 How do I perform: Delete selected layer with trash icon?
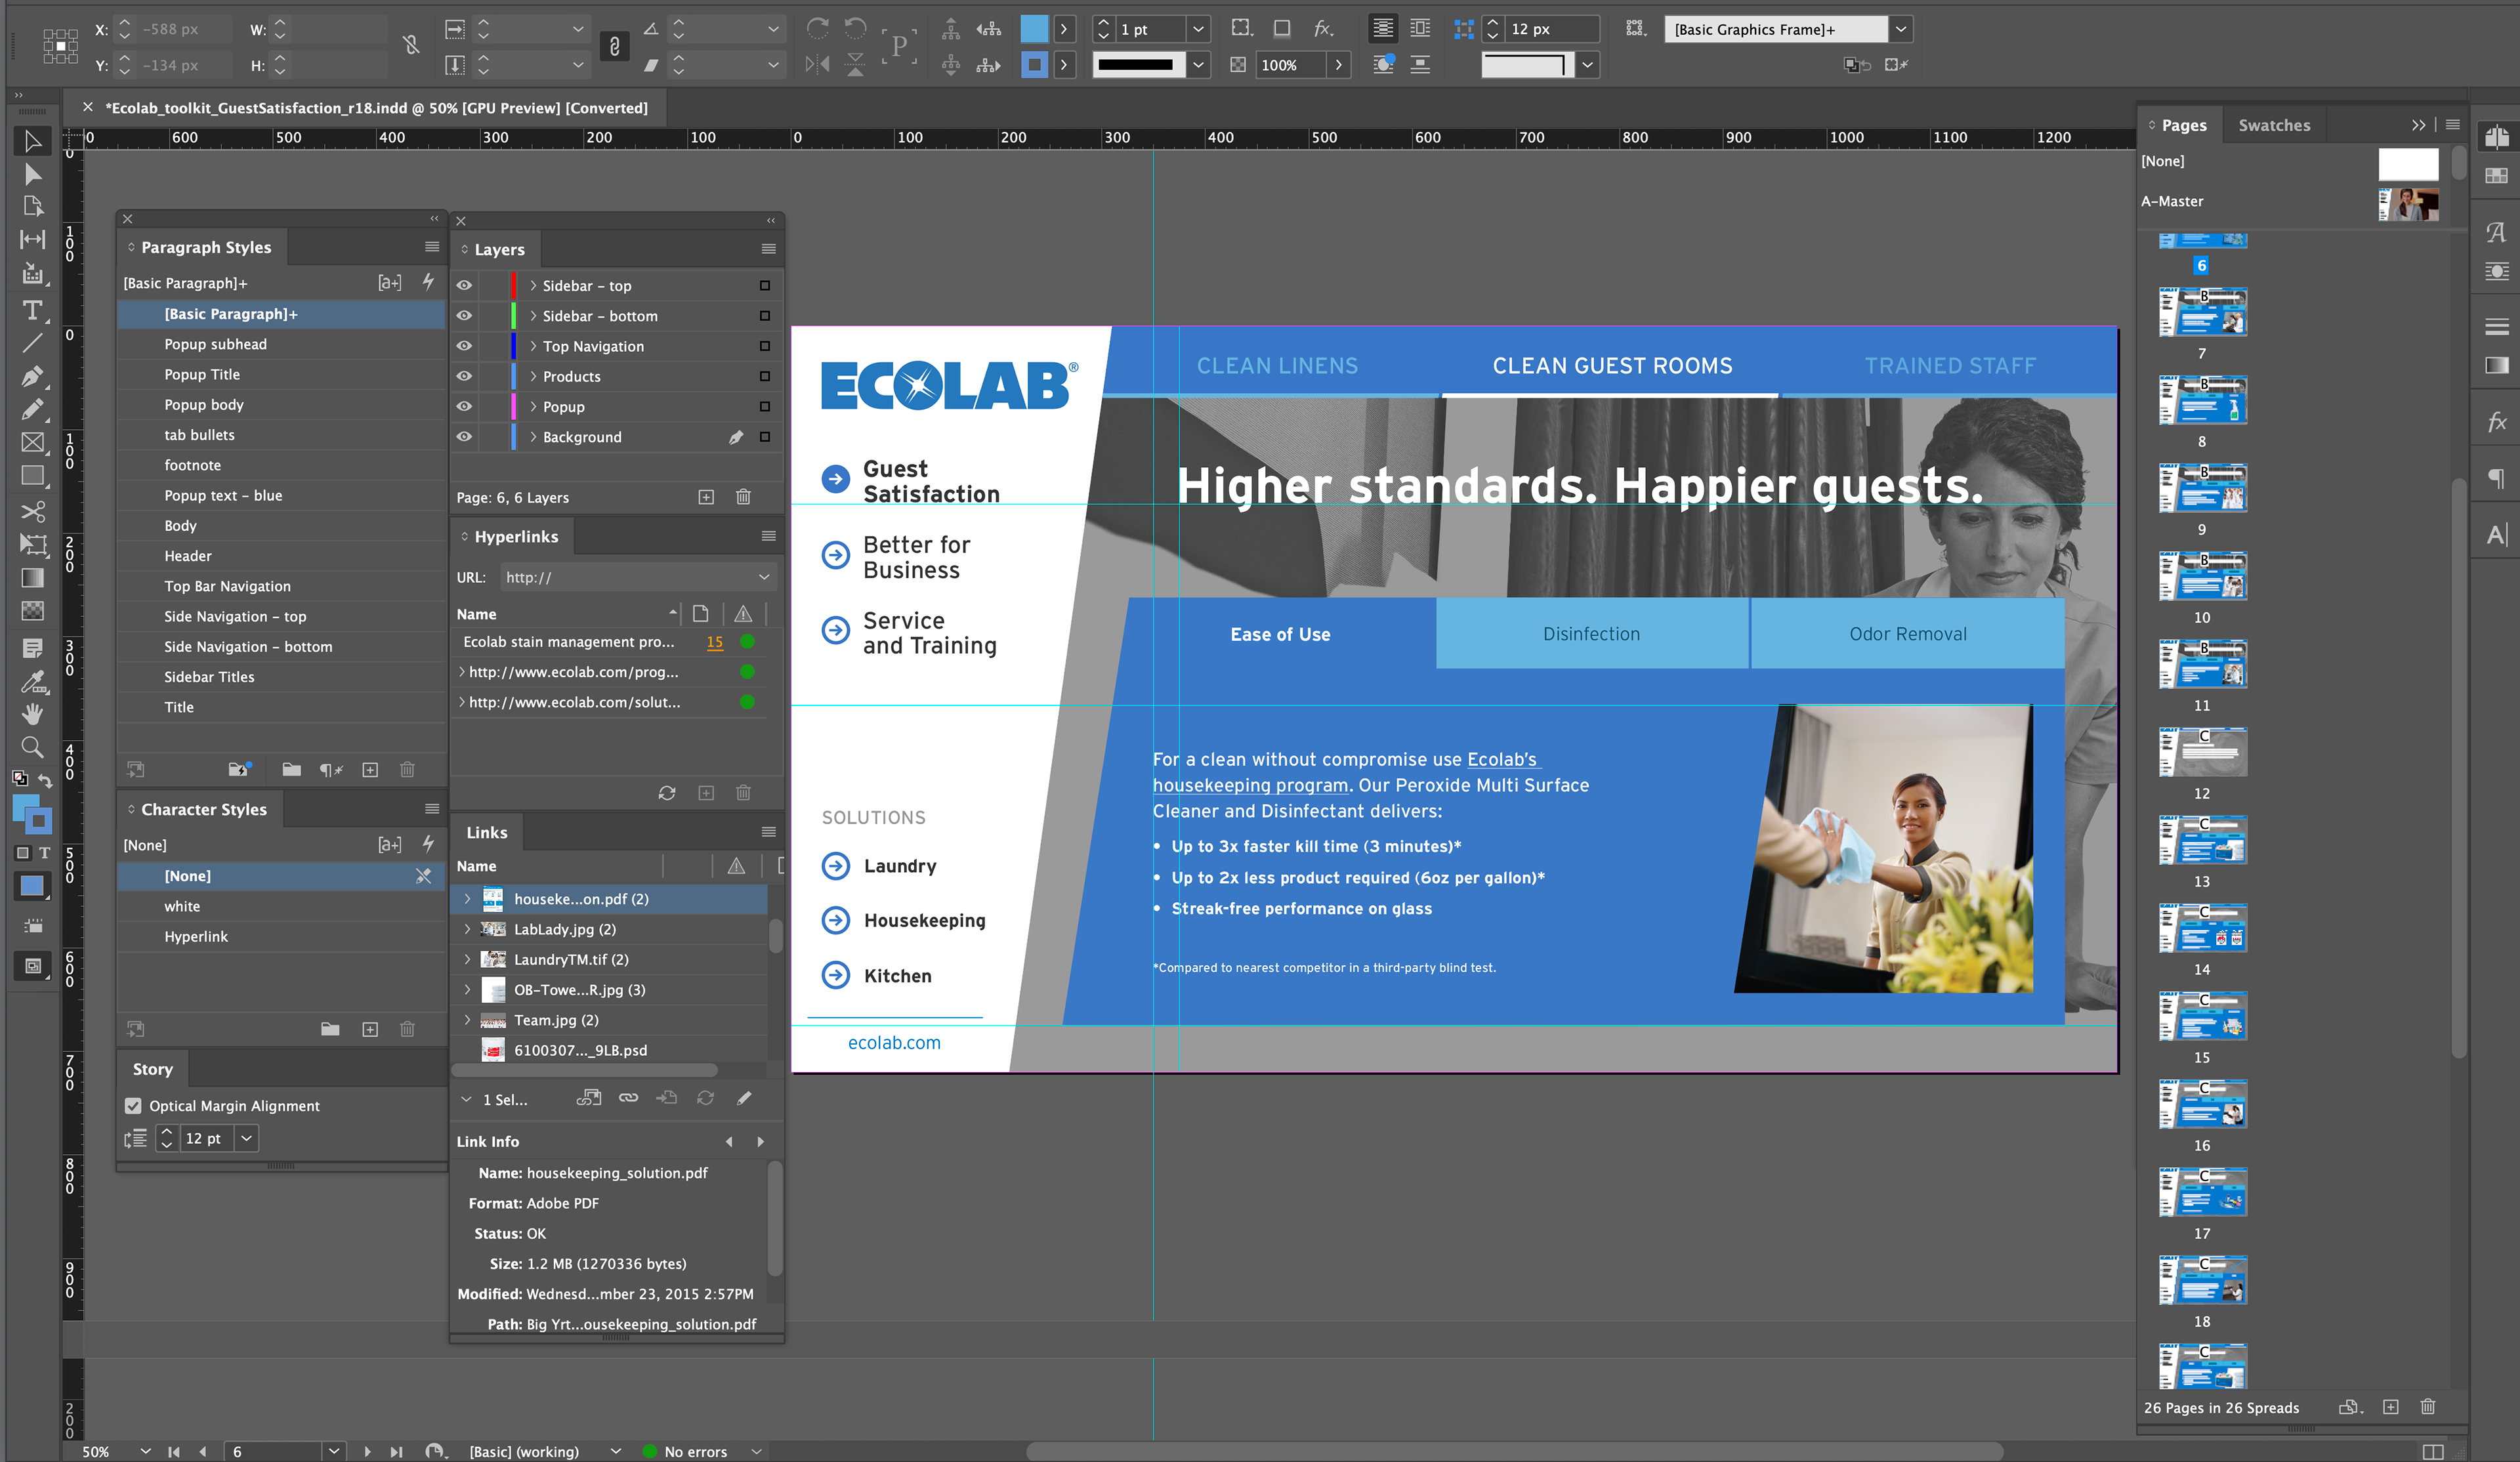[x=743, y=497]
